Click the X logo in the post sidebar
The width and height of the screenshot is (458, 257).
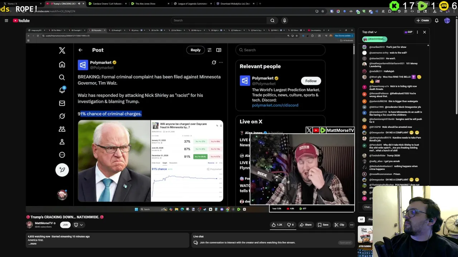tap(62, 51)
